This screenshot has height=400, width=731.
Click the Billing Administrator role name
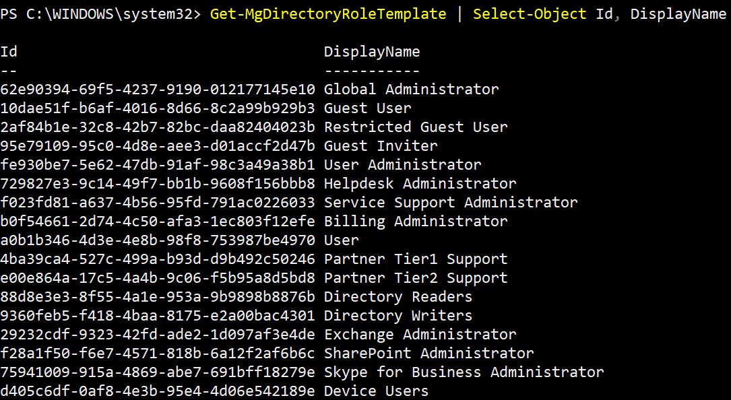coord(416,221)
